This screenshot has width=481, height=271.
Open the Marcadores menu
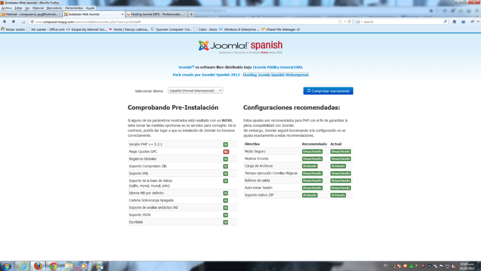[x=54, y=8]
